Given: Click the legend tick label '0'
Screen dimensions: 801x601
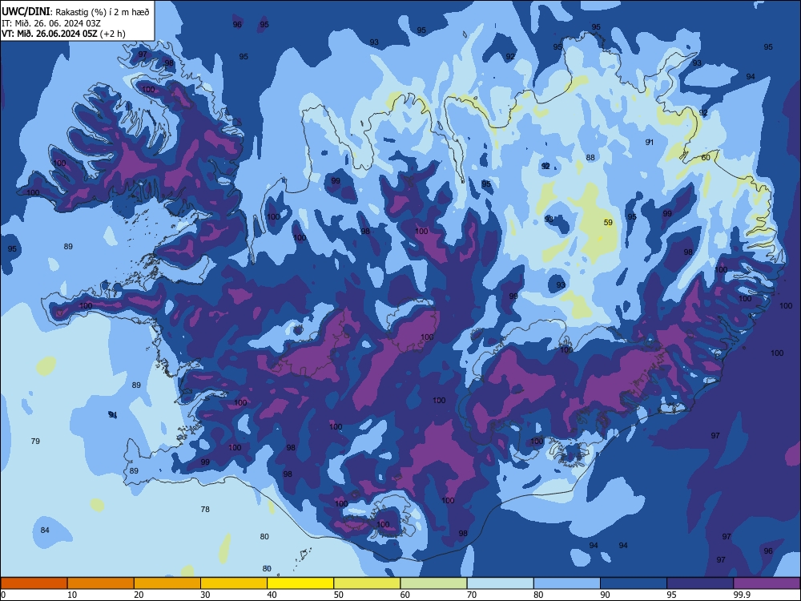Looking at the screenshot, I should (3, 595).
